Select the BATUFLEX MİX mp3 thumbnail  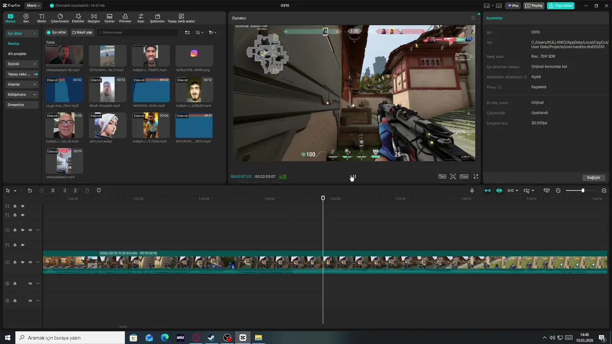(194, 125)
